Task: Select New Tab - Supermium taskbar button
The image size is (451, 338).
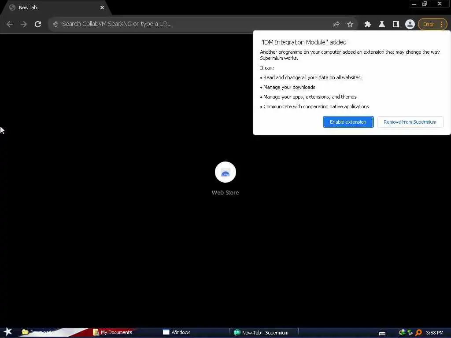Action: coord(263,333)
